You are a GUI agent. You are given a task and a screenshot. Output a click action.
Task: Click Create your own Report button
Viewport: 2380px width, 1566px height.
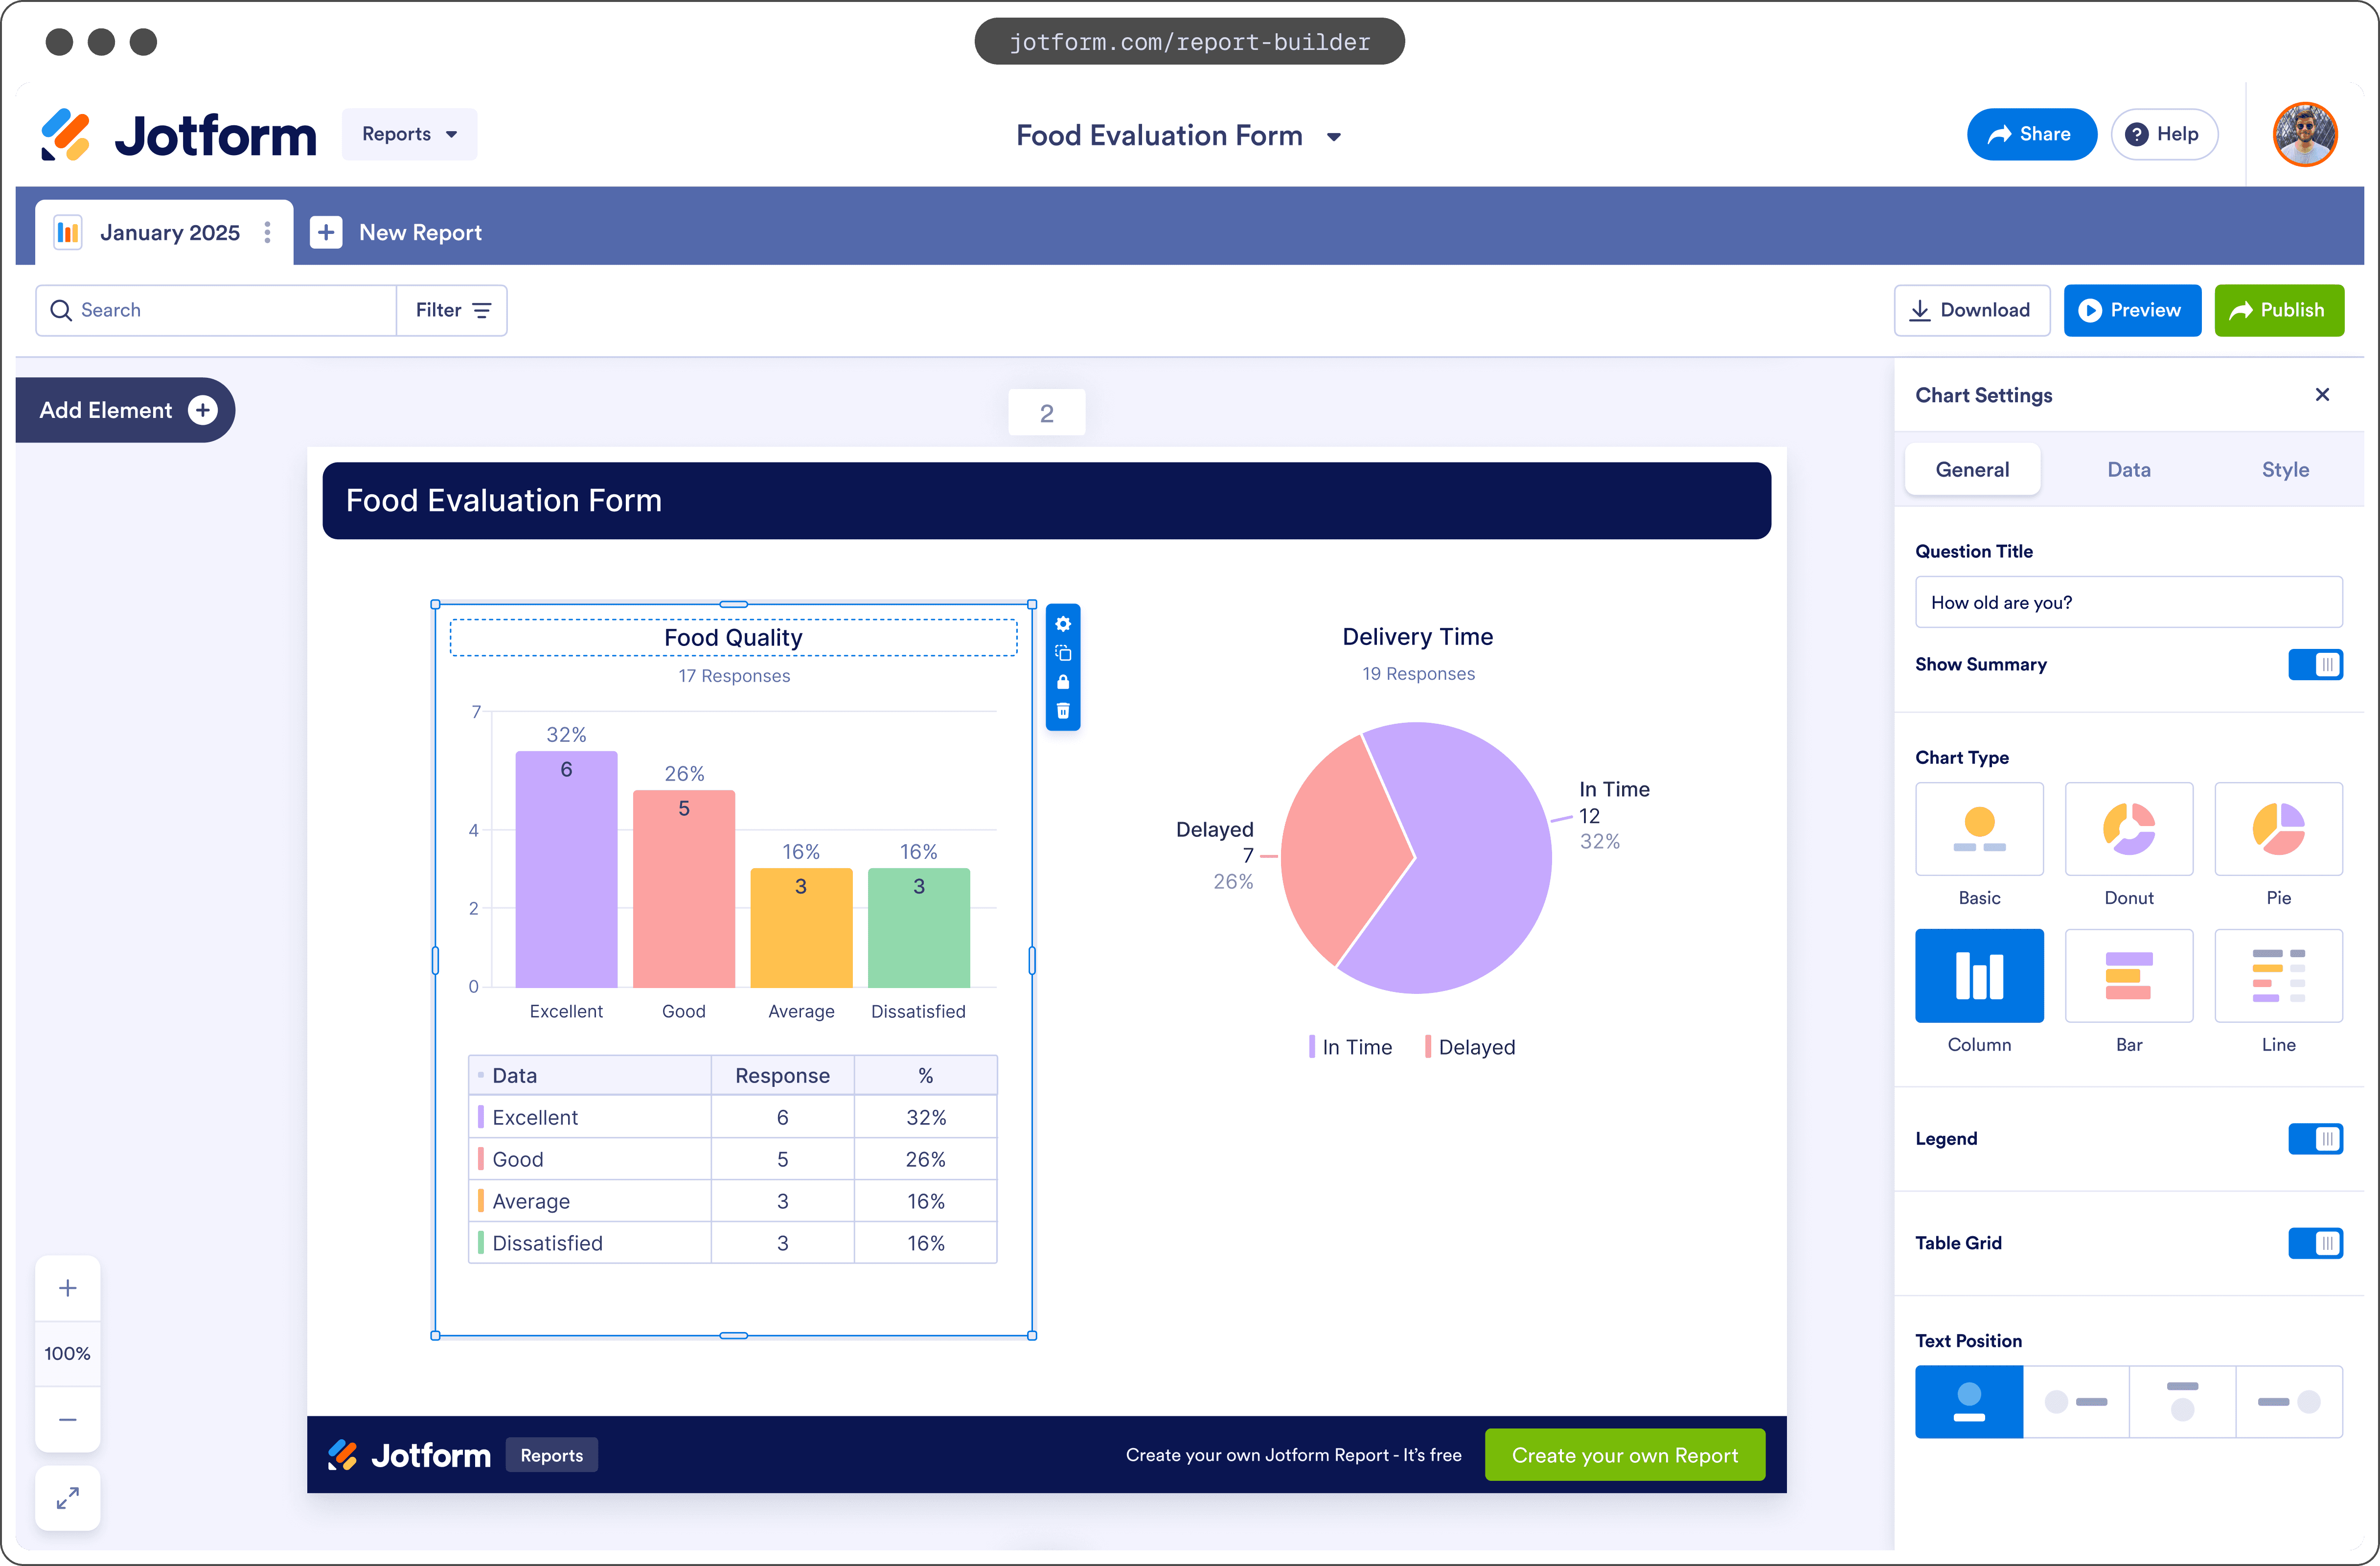pyautogui.click(x=1624, y=1455)
